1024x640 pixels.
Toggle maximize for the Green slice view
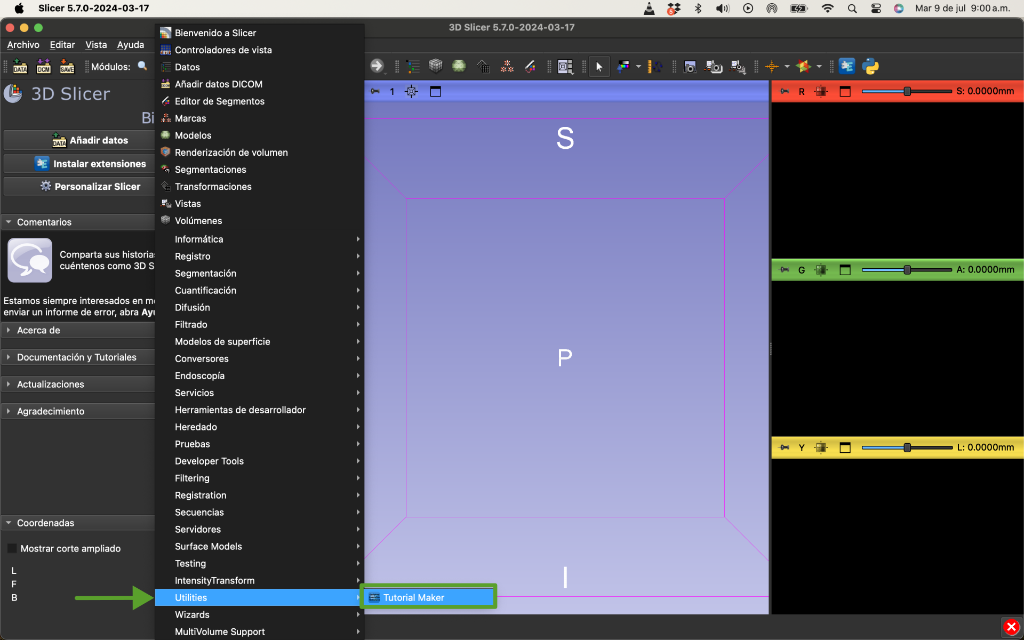[x=845, y=270]
